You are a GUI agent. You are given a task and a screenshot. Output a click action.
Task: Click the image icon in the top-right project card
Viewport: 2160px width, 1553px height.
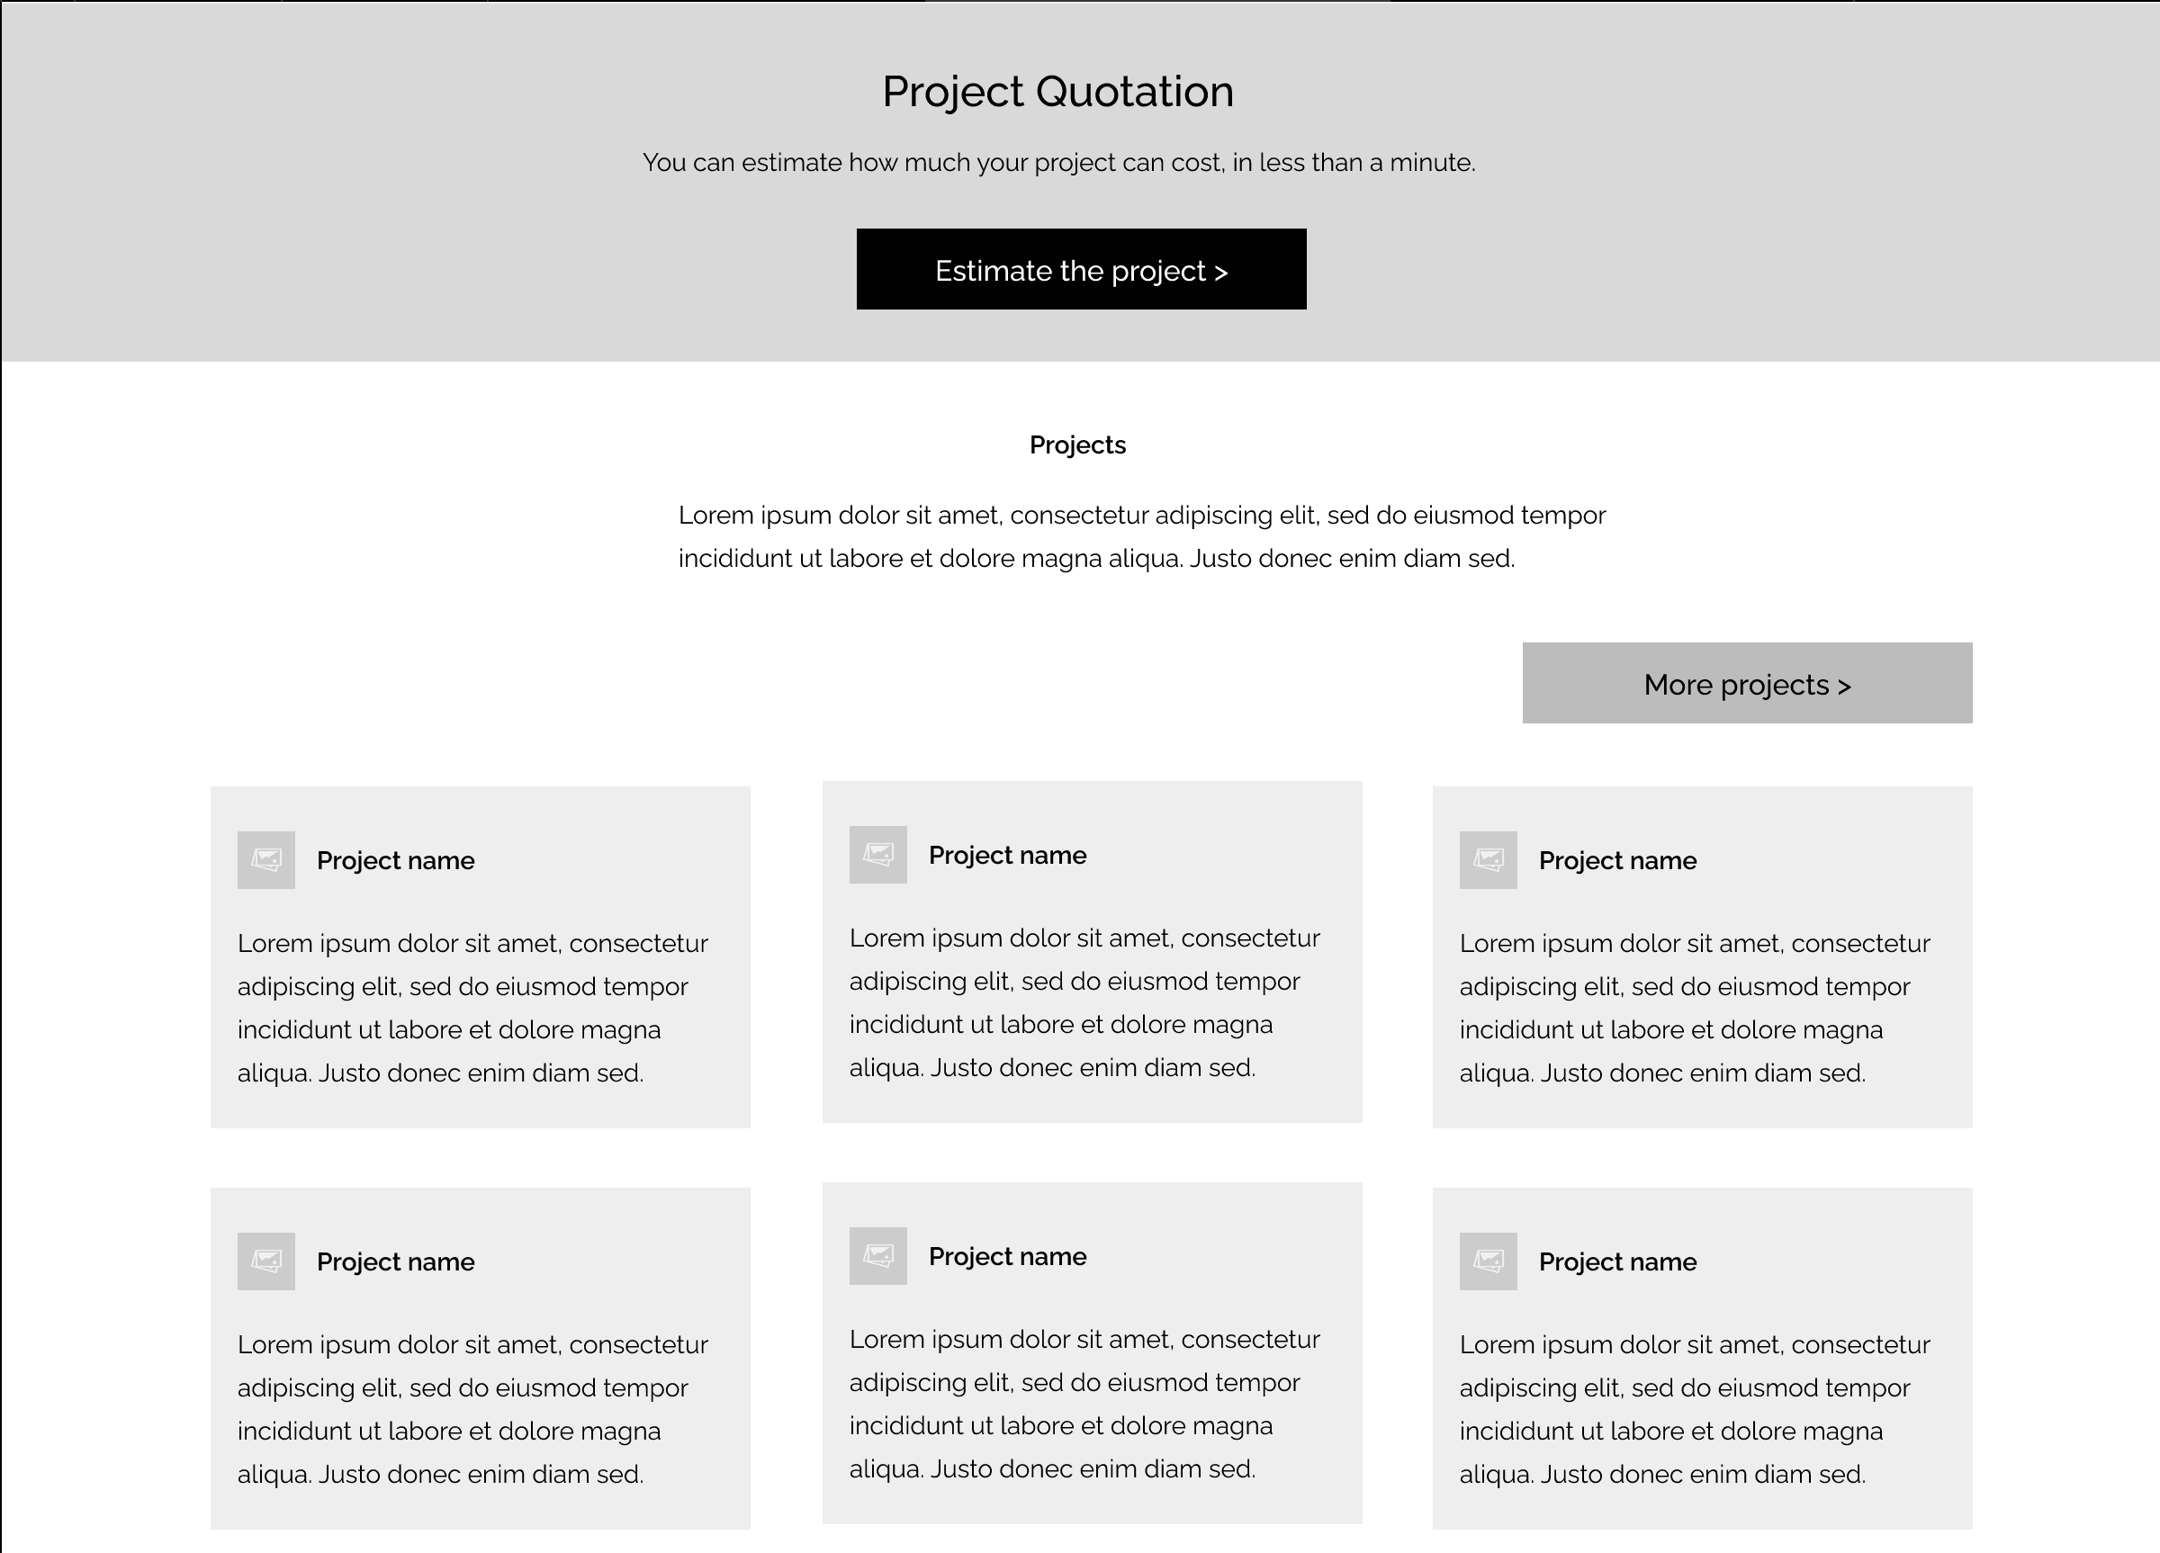pos(1488,860)
